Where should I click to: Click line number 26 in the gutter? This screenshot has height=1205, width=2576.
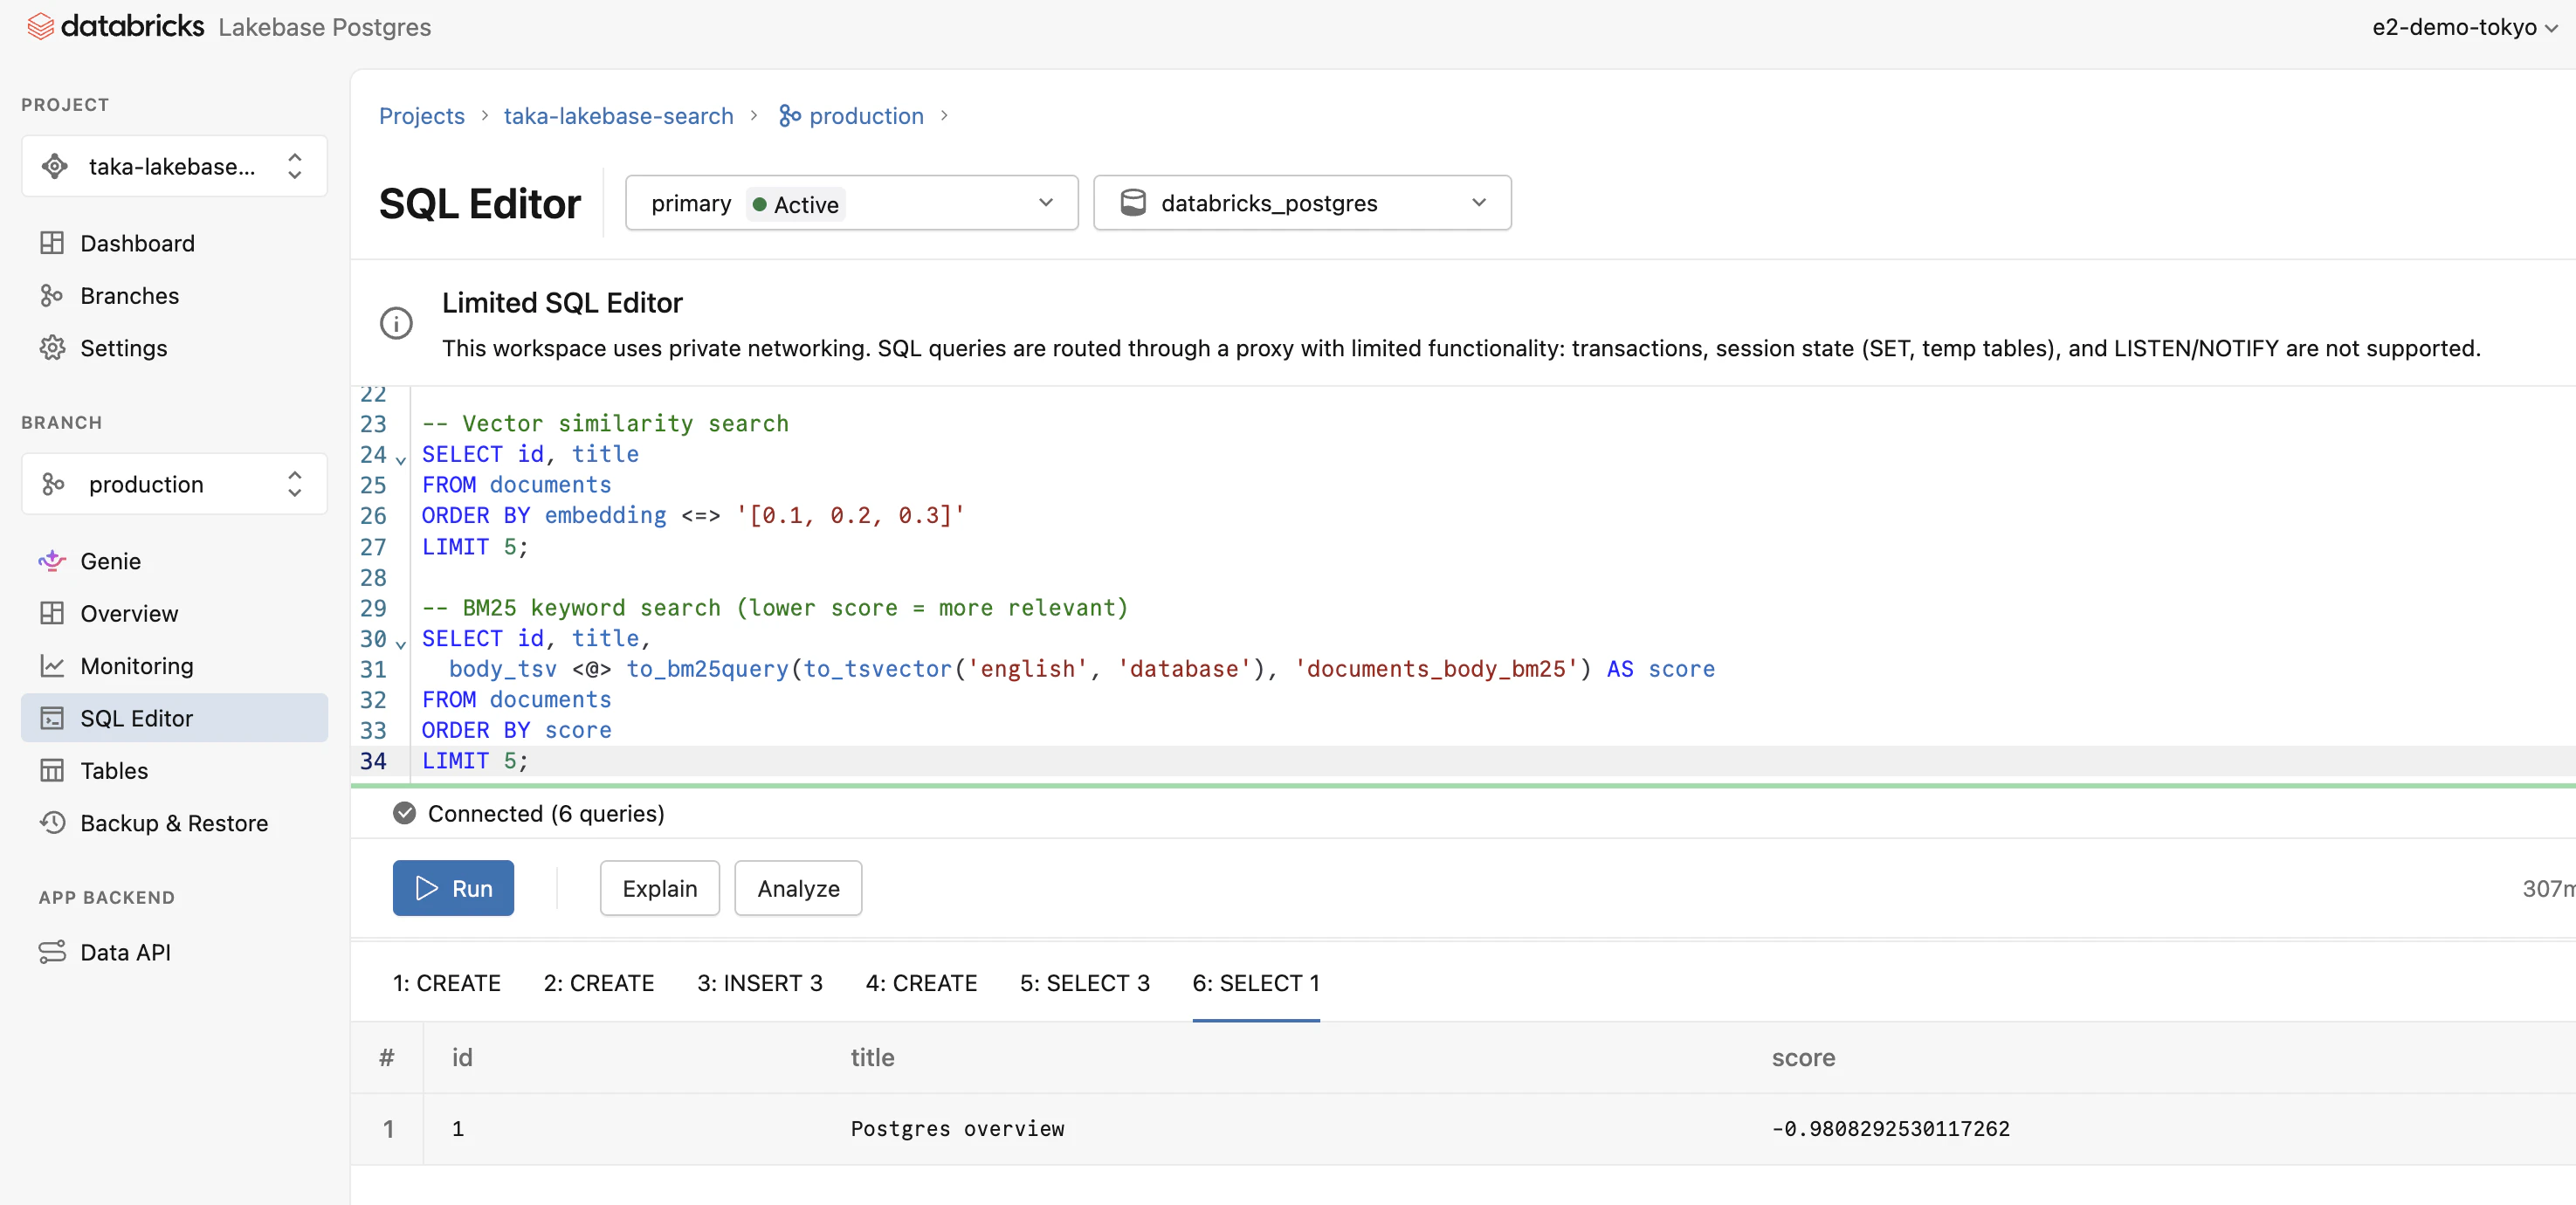tap(373, 515)
